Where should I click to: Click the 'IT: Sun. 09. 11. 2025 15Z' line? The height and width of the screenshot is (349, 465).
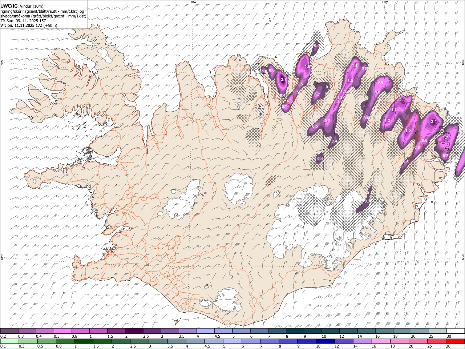pos(23,21)
